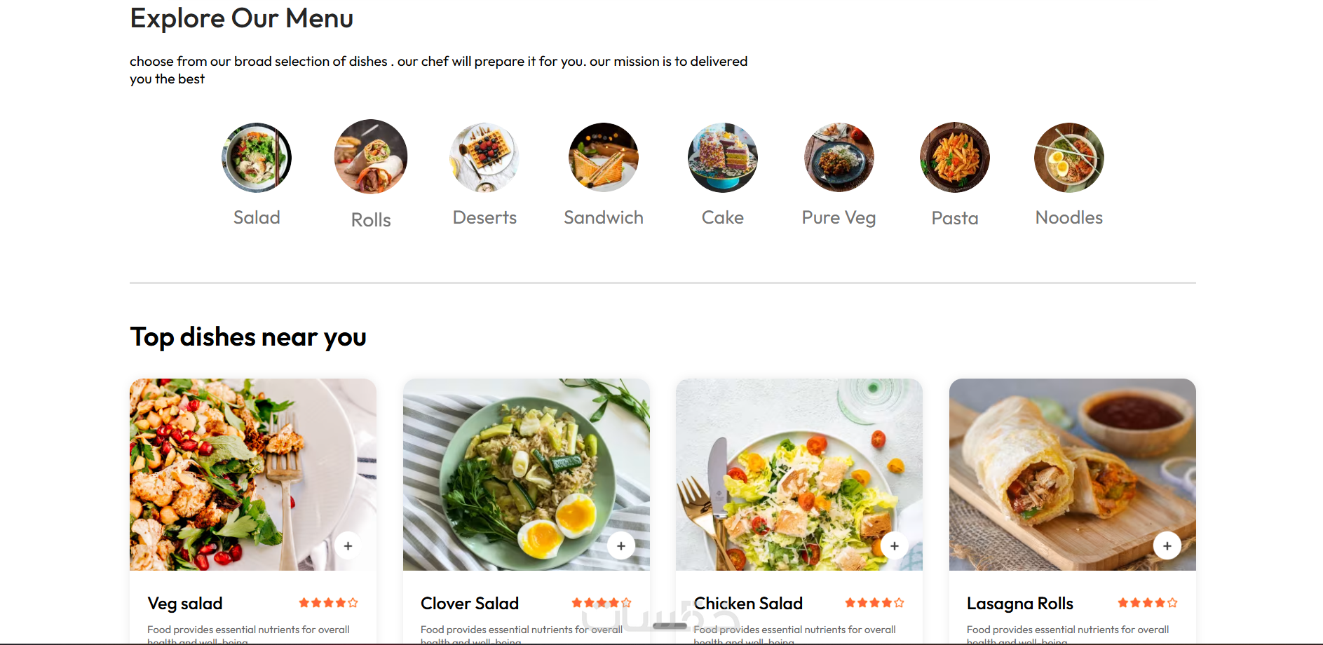
Task: Pick the Deserts waffle category image
Action: (x=484, y=158)
